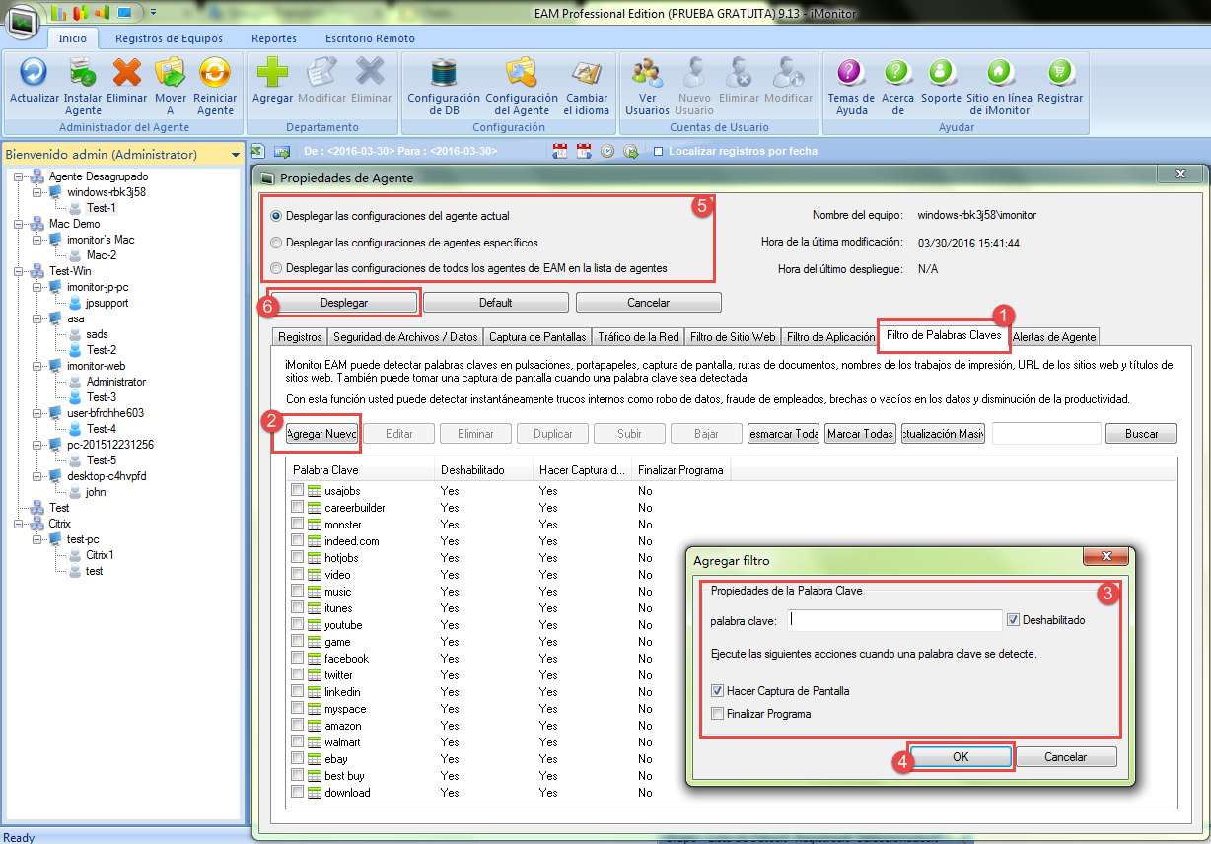Screen dimensions: 1211x844
Task: Click Cambiar el idioma icon
Action: [586, 74]
